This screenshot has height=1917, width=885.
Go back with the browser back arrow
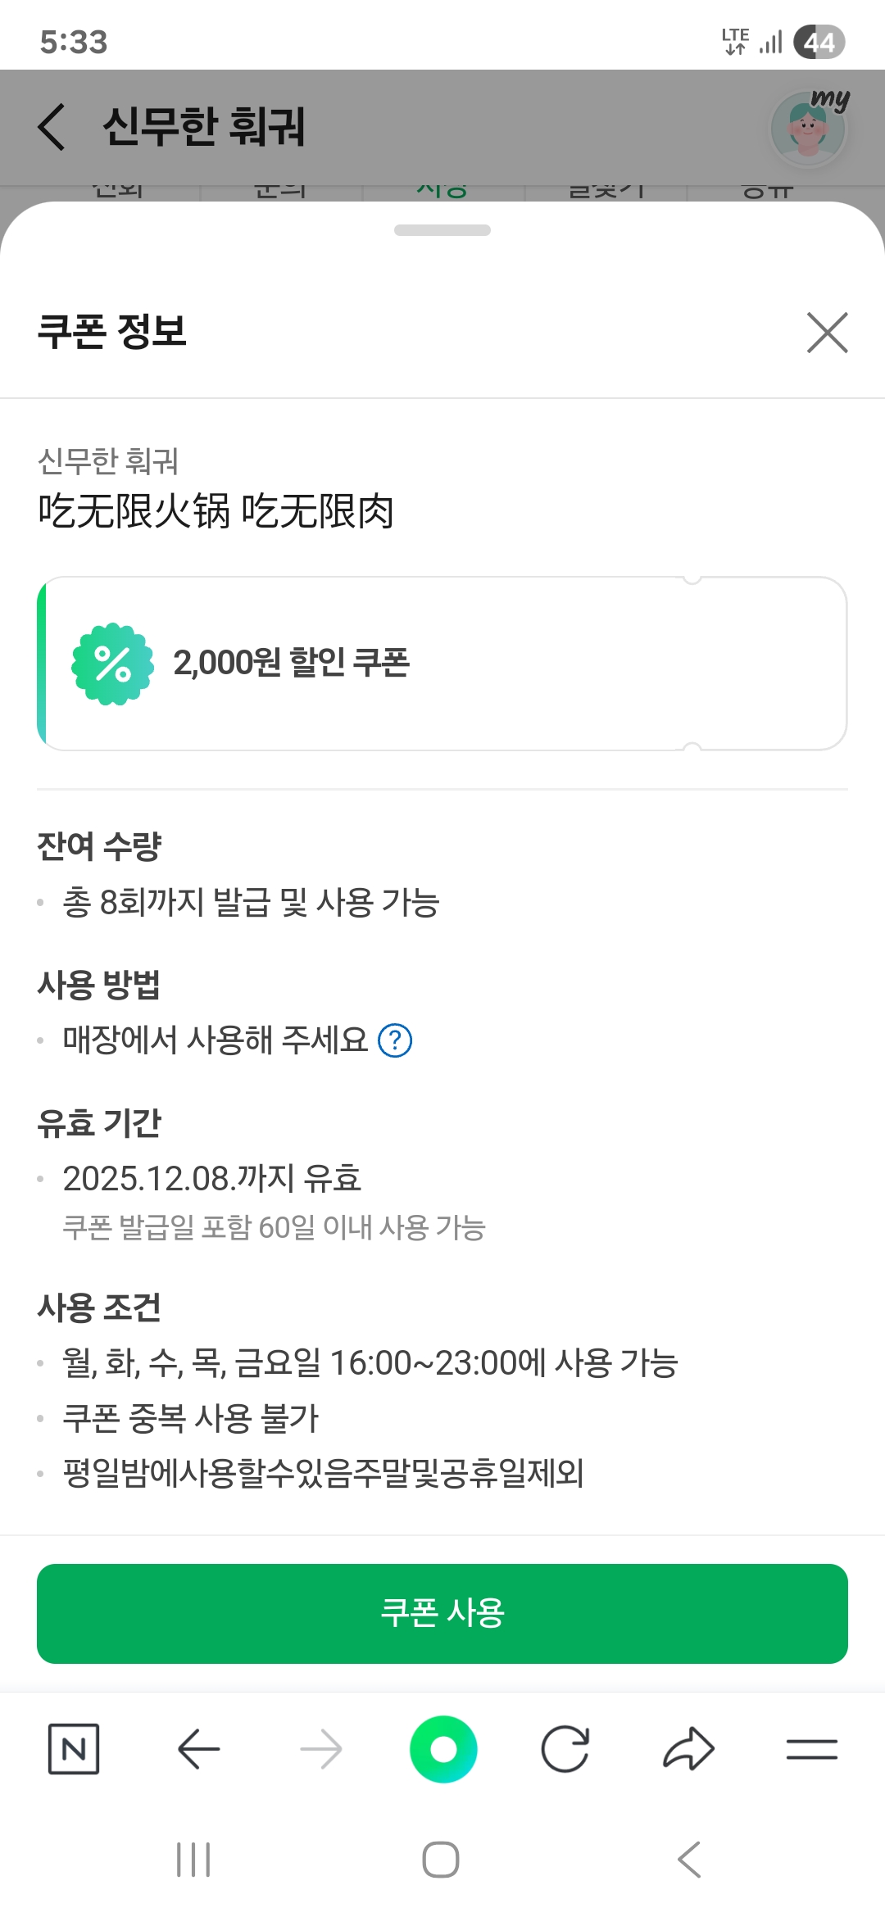198,1749
